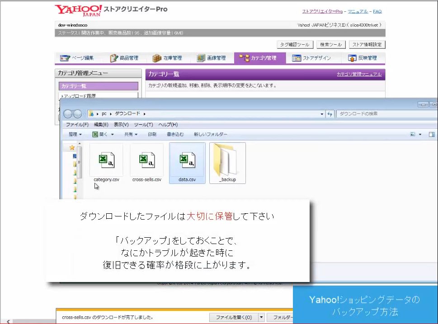438x324 pixels.
Task: Click the 検索ツール button
Action: pos(331,45)
